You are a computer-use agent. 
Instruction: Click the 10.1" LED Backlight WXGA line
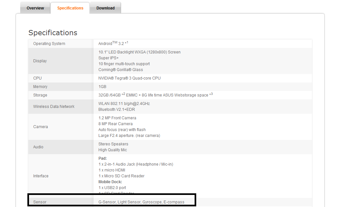[140, 52]
